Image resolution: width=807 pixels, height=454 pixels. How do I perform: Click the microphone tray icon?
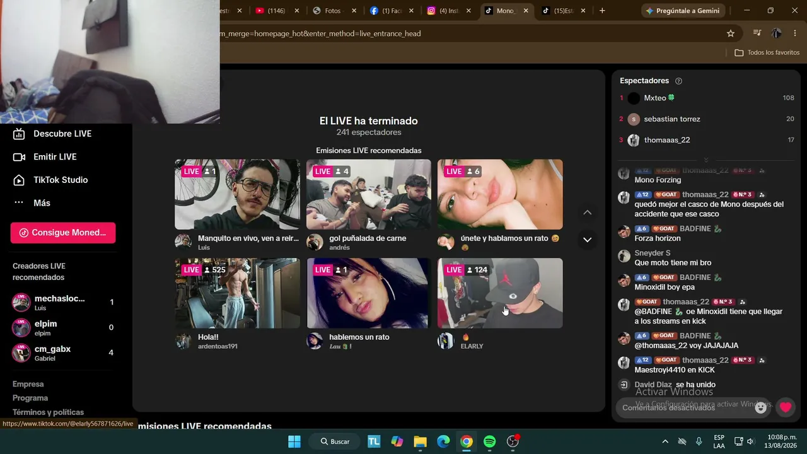click(x=699, y=441)
